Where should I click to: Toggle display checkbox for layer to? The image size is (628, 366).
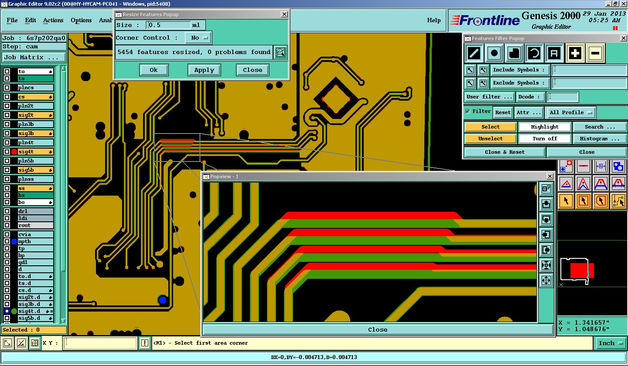7,71
